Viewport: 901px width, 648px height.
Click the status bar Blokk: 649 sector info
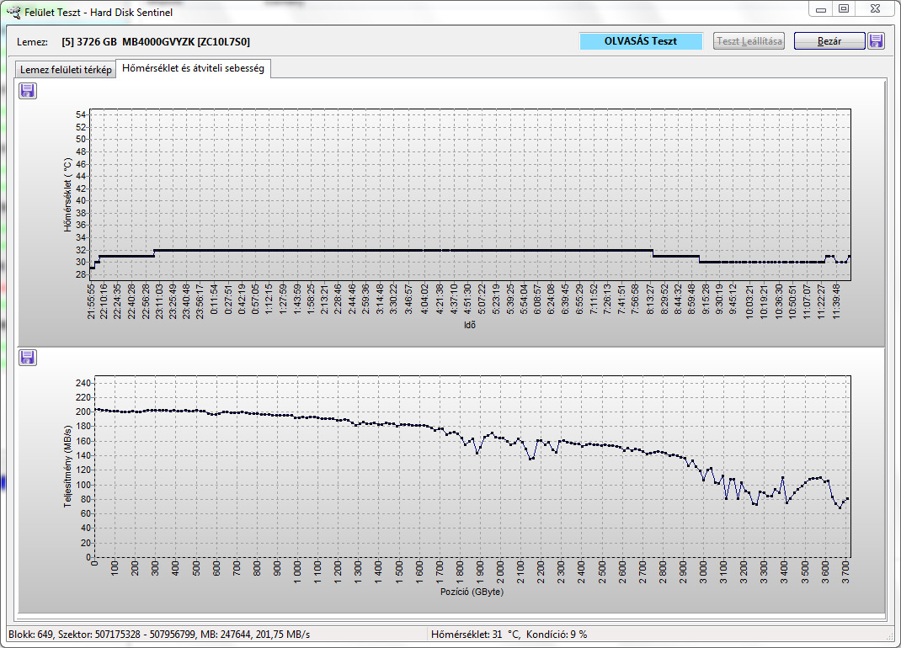159,635
